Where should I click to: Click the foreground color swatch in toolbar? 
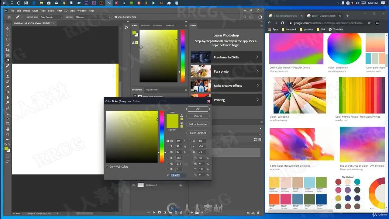(6, 148)
